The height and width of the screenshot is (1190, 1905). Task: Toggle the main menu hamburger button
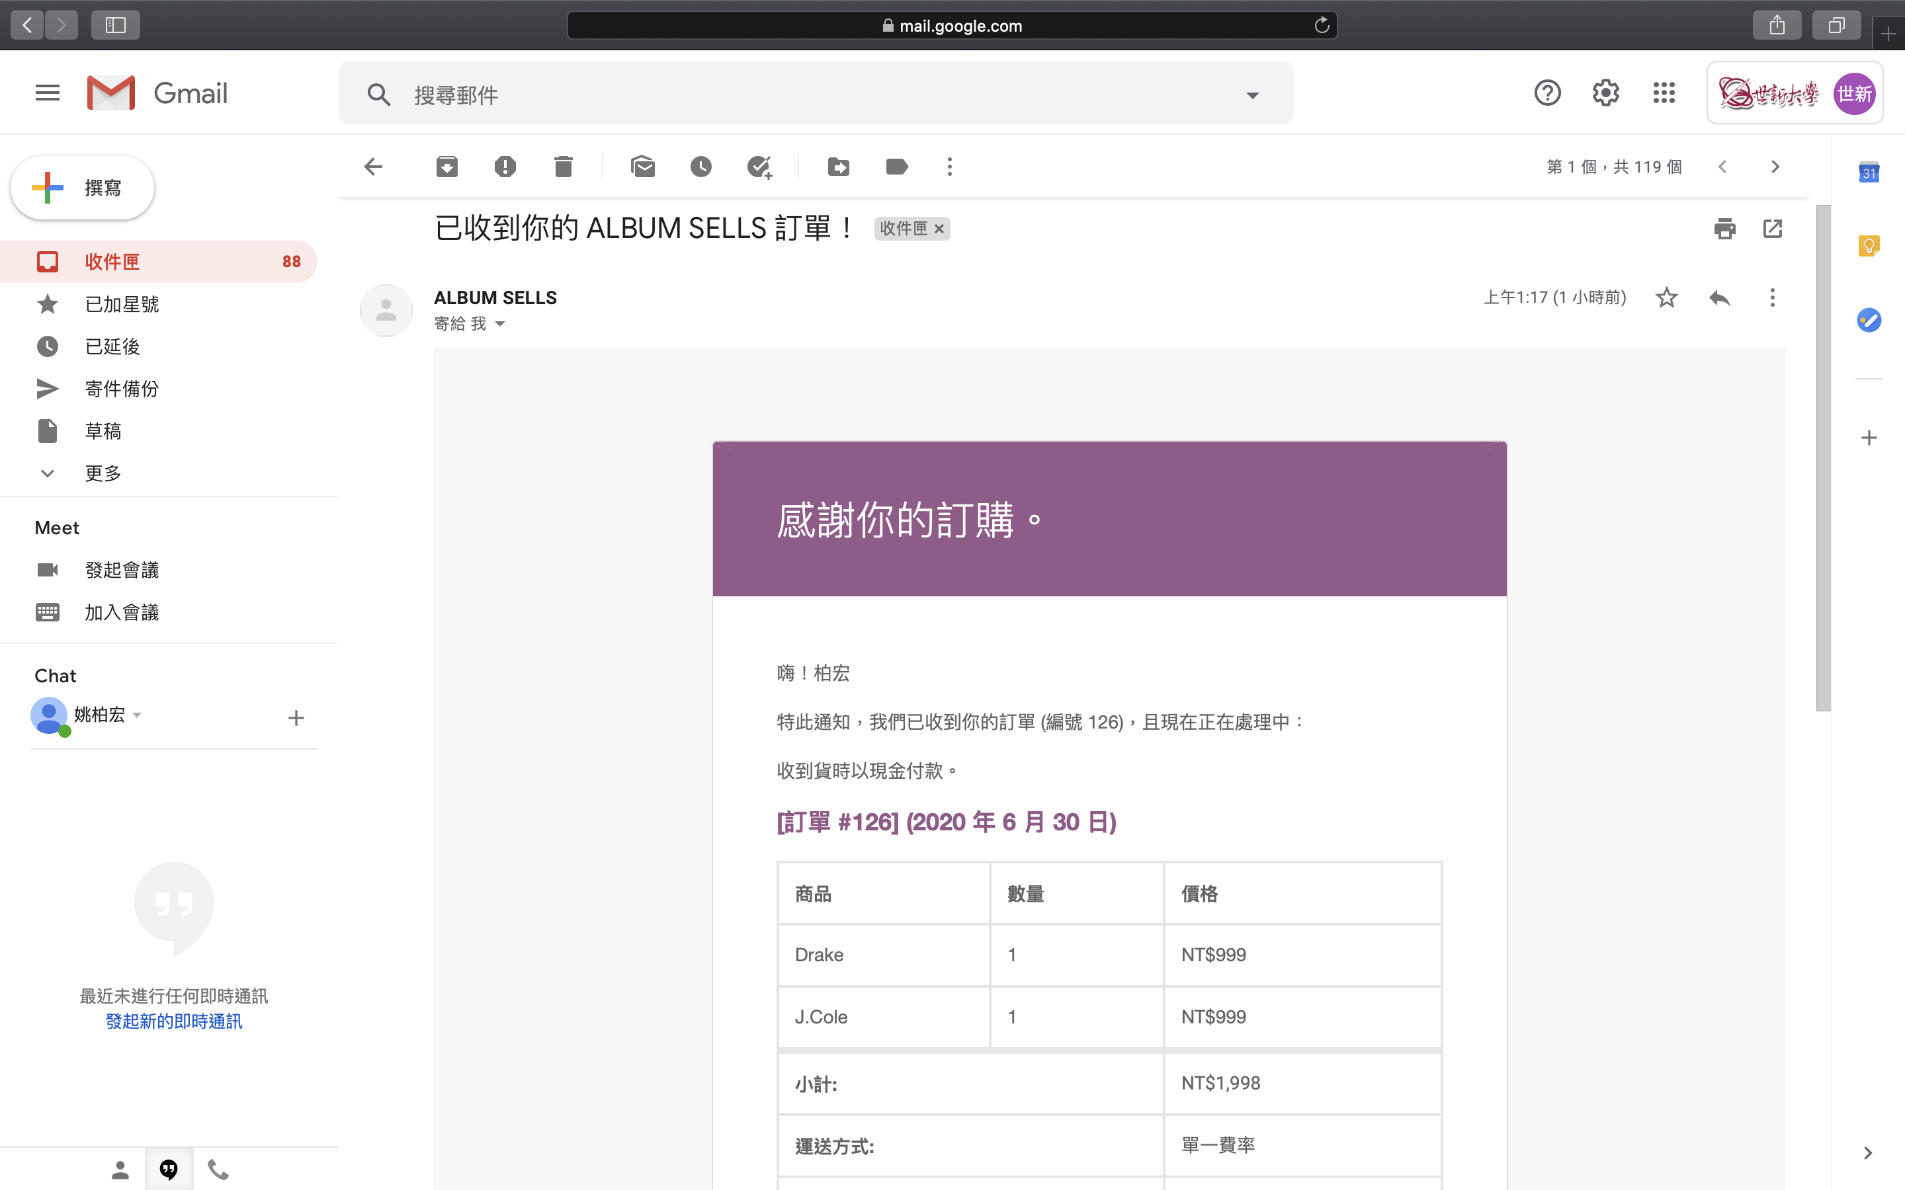[47, 93]
